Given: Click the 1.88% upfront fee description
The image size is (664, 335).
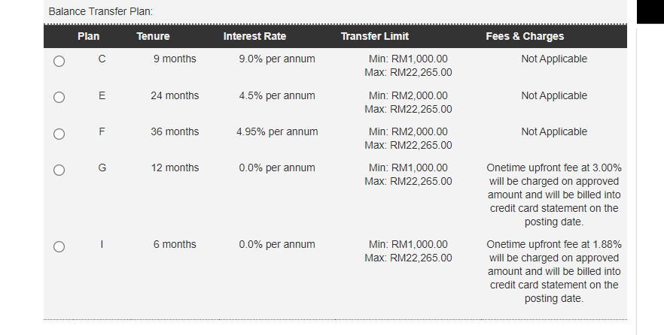Looking at the screenshot, I should point(554,271).
